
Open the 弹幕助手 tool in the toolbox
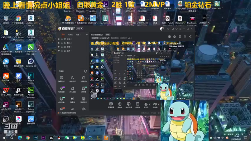[x=61, y=79]
